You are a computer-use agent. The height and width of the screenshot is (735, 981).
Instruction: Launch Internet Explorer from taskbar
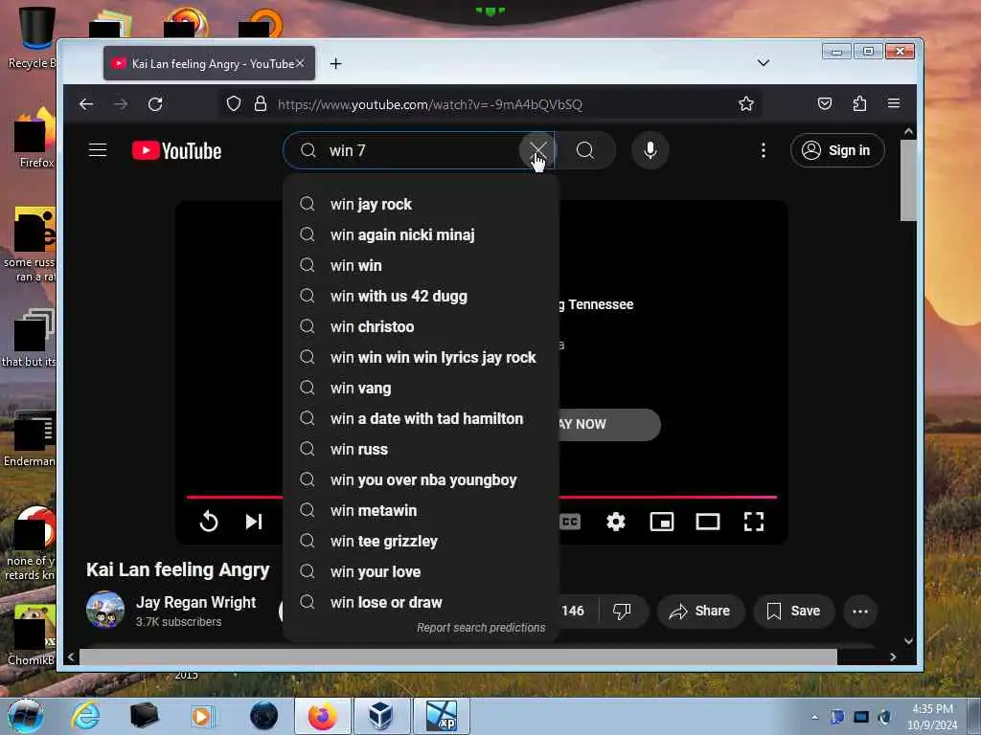coord(85,716)
